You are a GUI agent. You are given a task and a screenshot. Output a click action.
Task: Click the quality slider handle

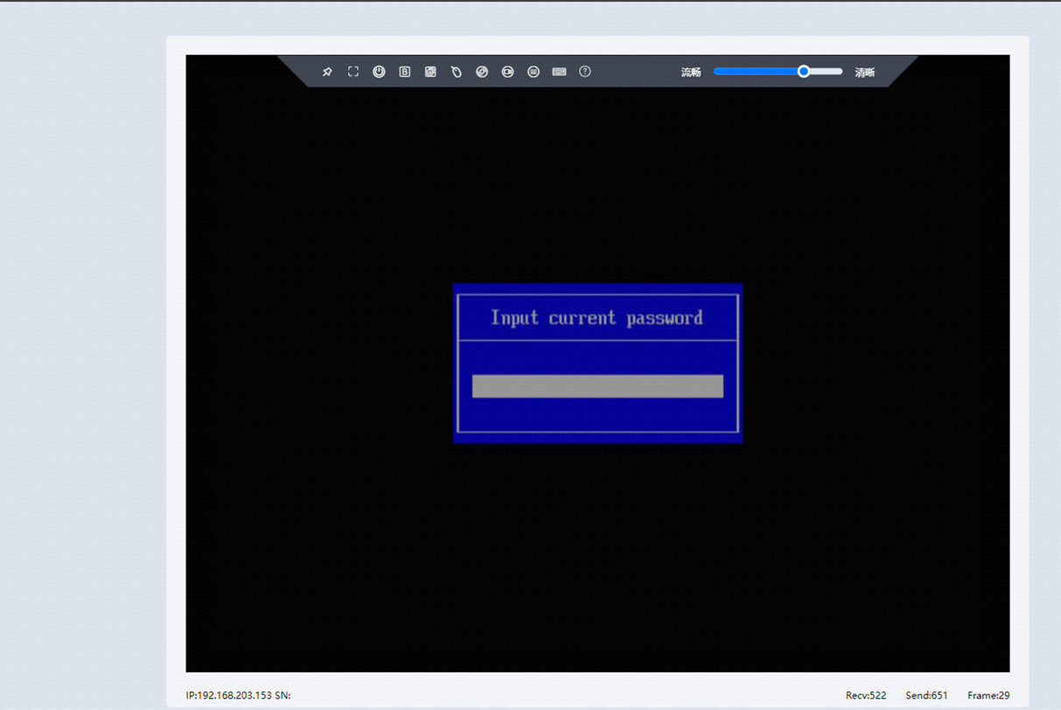803,72
